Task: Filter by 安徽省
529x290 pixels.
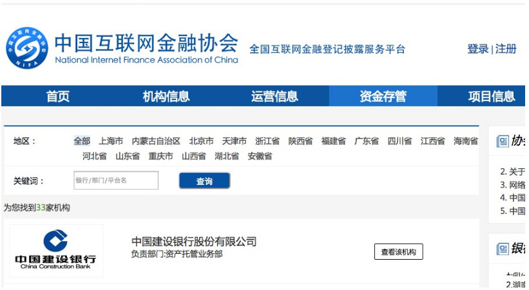Action: pyautogui.click(x=260, y=156)
